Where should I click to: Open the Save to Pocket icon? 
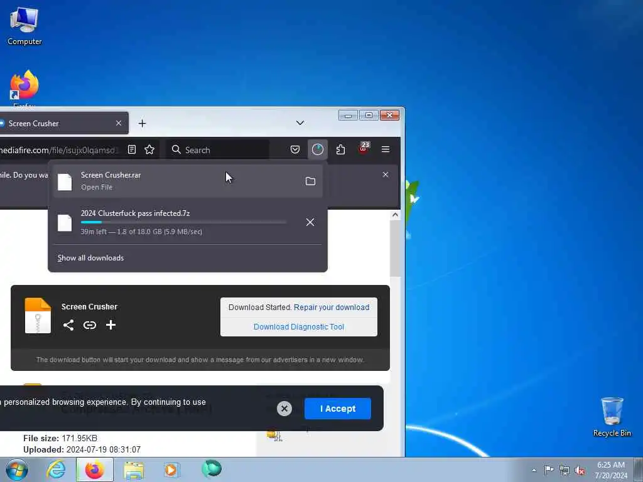coord(295,149)
